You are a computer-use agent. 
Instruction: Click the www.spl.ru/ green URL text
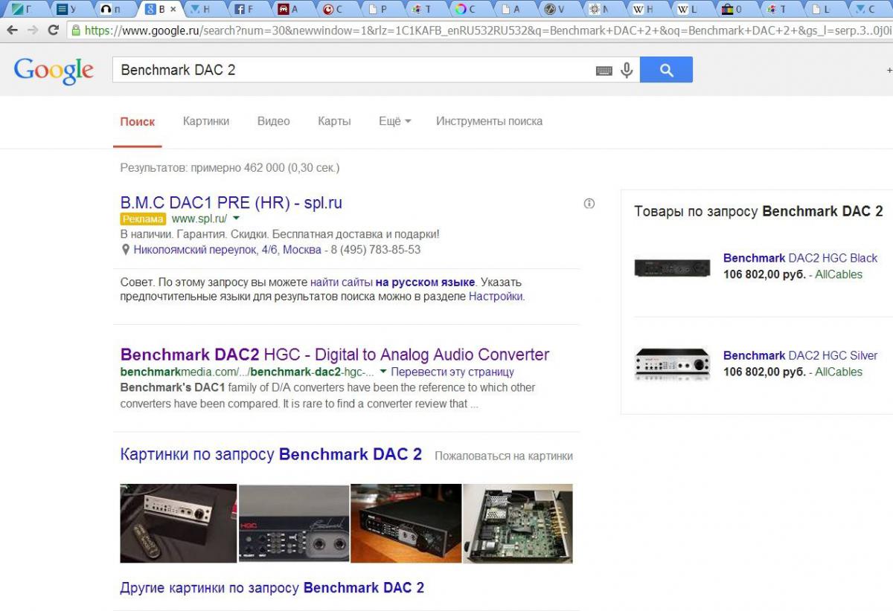(x=199, y=219)
